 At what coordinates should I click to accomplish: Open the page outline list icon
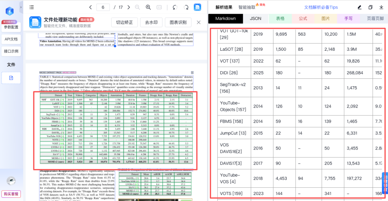31,7
